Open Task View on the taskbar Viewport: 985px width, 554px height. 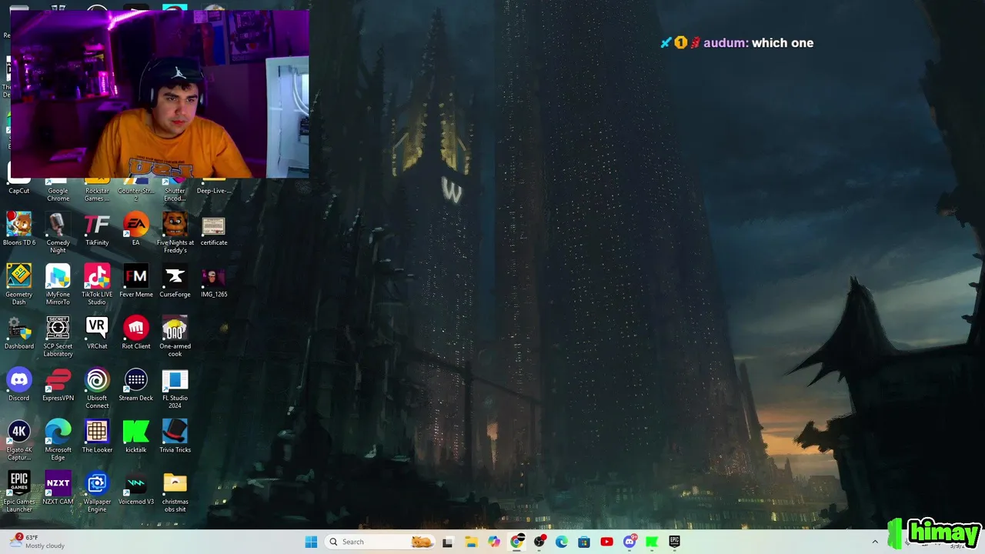click(x=448, y=542)
